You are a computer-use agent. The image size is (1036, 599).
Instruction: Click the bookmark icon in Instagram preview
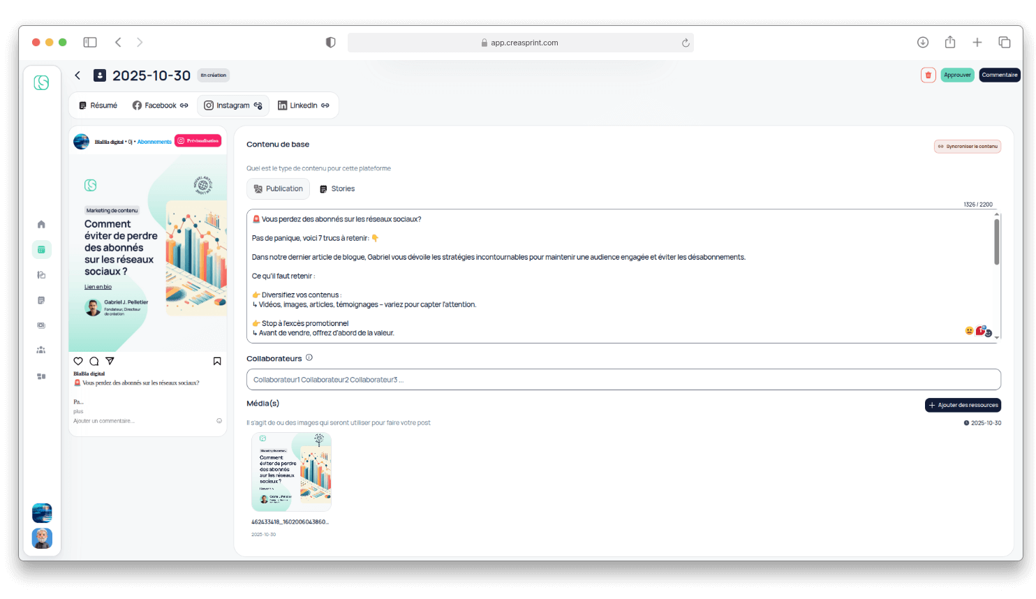[x=217, y=361]
